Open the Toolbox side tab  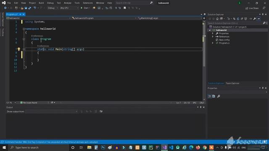coord(3,32)
